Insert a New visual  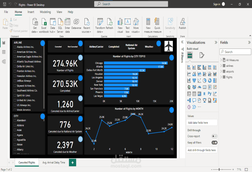click(x=120, y=25)
